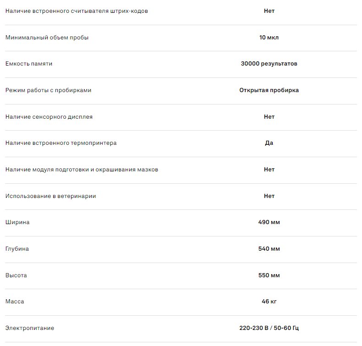Click the '46 кг' mass value

coord(269,302)
